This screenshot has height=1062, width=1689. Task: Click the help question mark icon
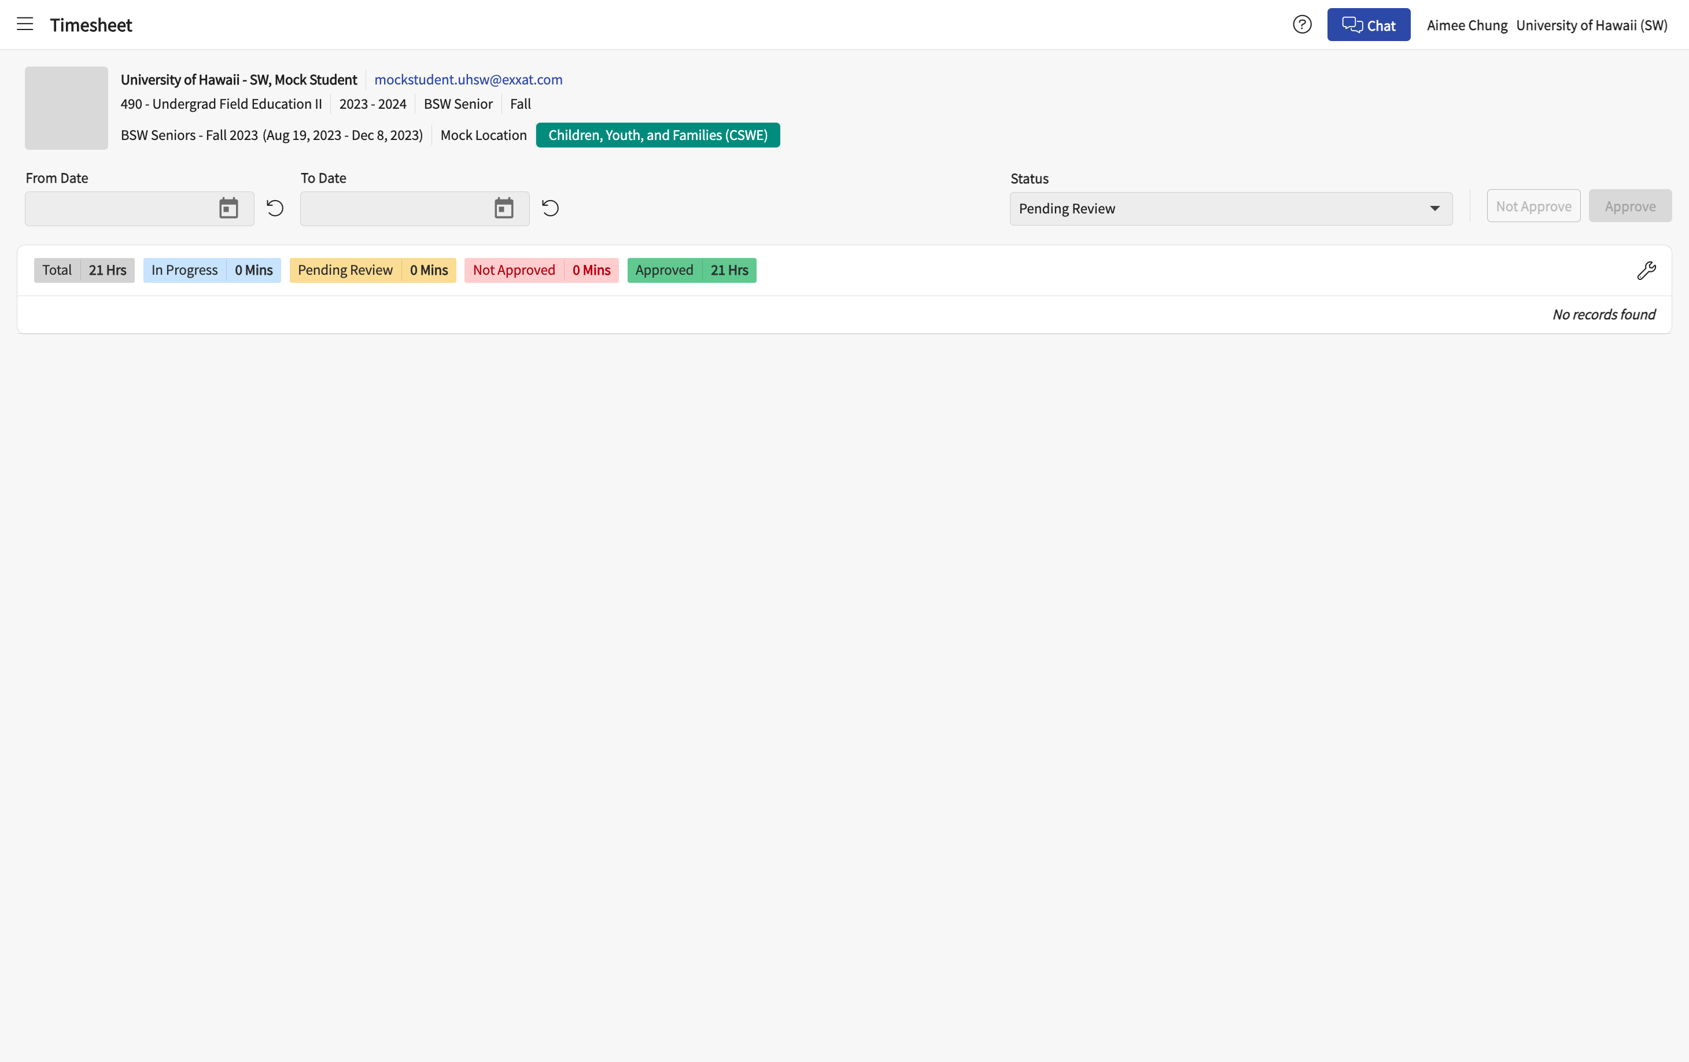[x=1302, y=24]
